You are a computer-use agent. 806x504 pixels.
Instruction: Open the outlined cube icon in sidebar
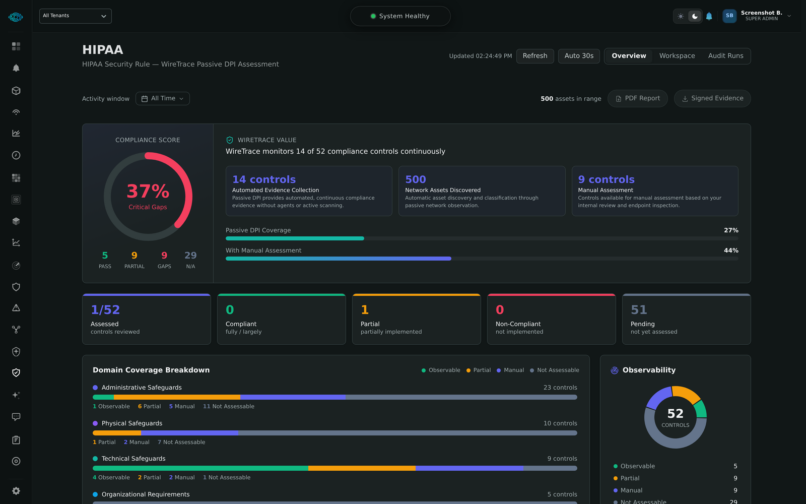16,91
